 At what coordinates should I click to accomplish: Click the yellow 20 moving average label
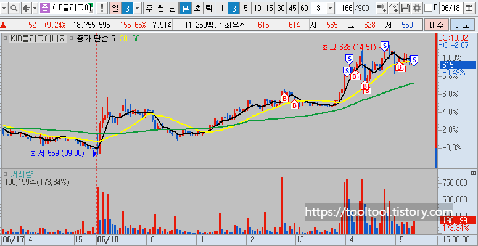point(123,38)
